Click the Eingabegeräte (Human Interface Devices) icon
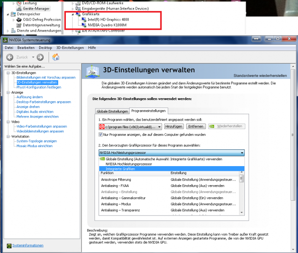Image resolution: width=298 pixels, height=253 pixels. (78, 8)
